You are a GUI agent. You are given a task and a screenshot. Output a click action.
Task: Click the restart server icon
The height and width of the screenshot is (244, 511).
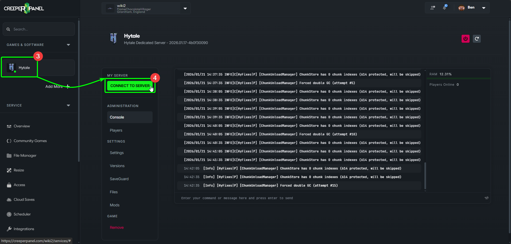477,39
